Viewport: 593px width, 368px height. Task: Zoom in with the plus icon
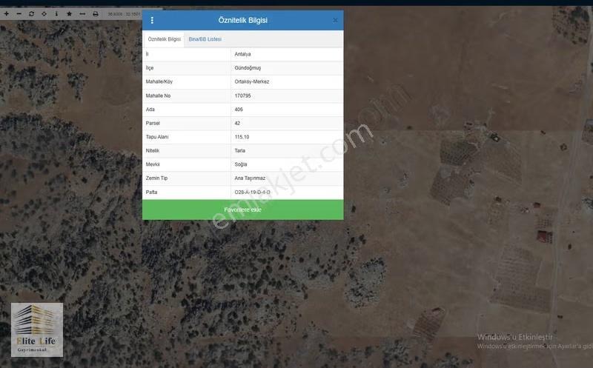[7, 13]
